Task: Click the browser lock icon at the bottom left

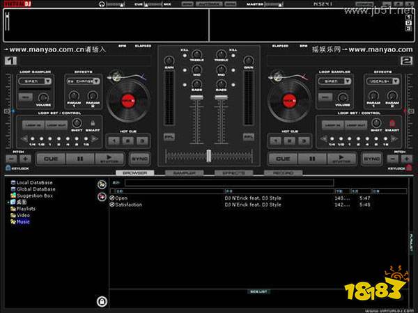Action: coord(102,301)
